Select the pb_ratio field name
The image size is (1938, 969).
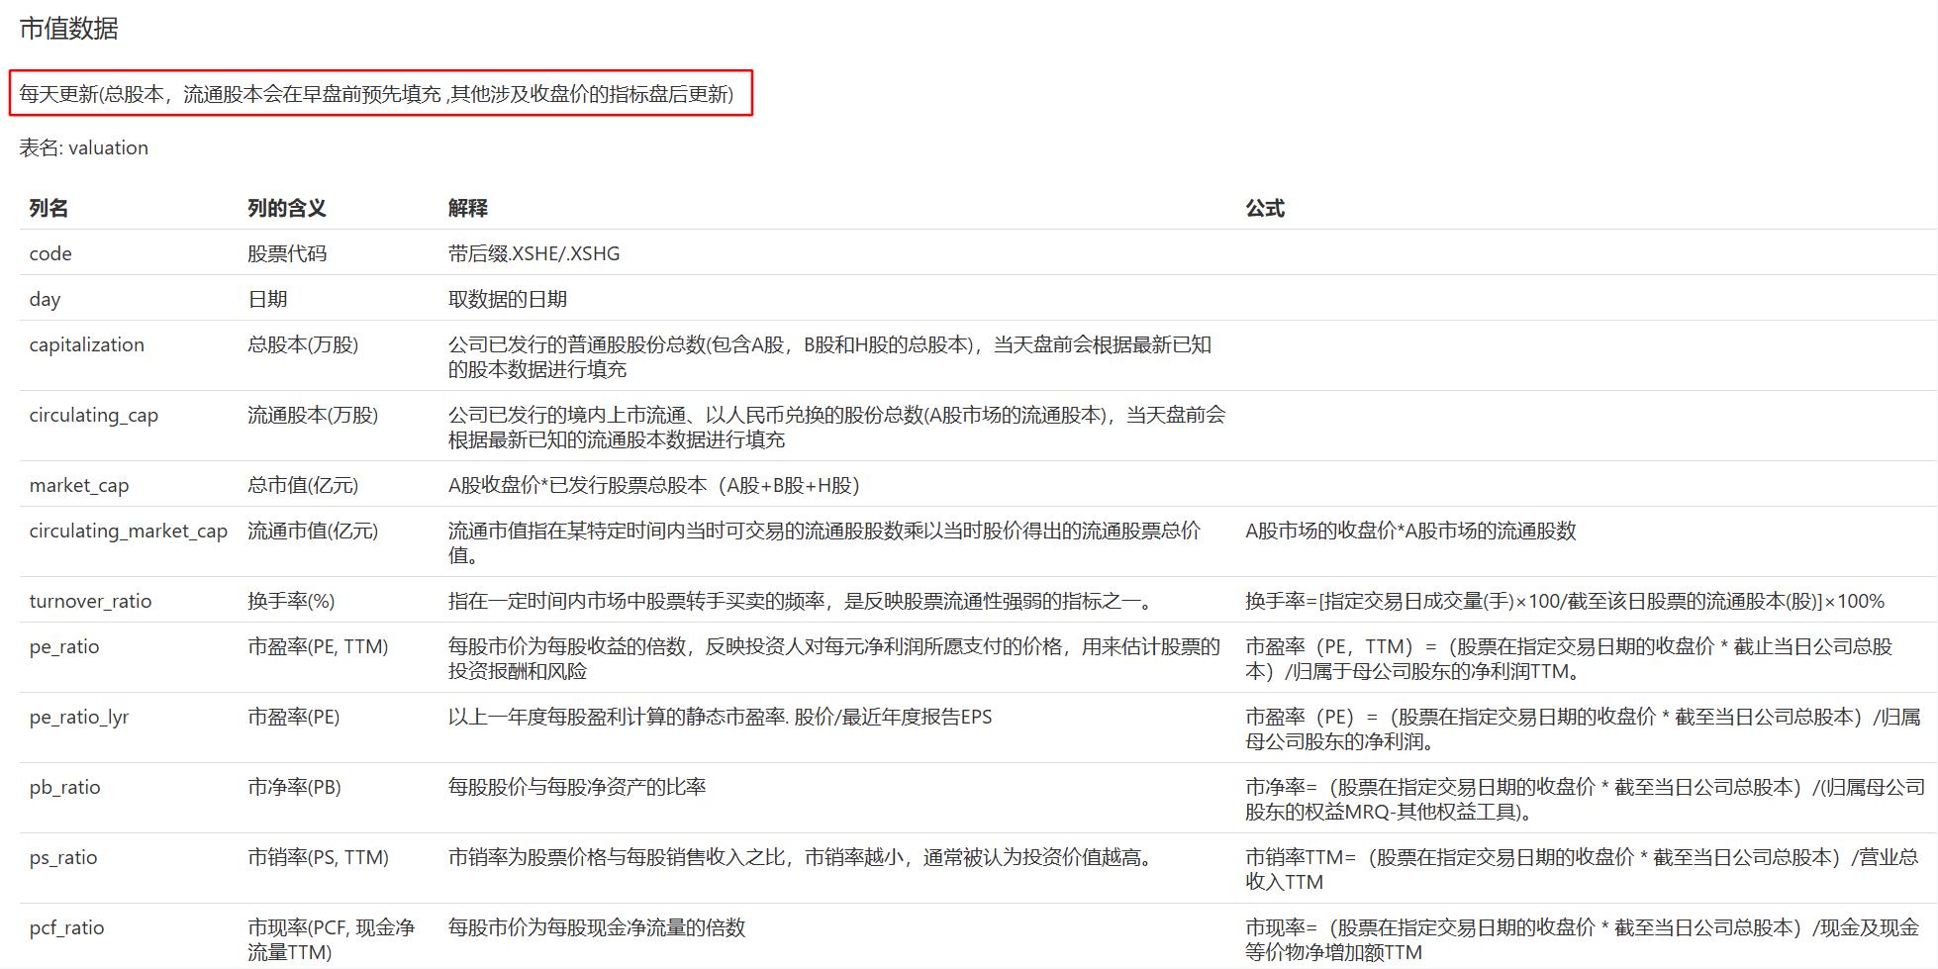coord(64,787)
